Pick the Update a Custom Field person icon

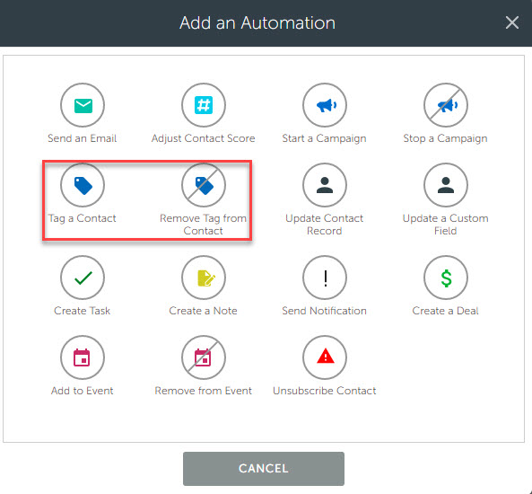[446, 185]
